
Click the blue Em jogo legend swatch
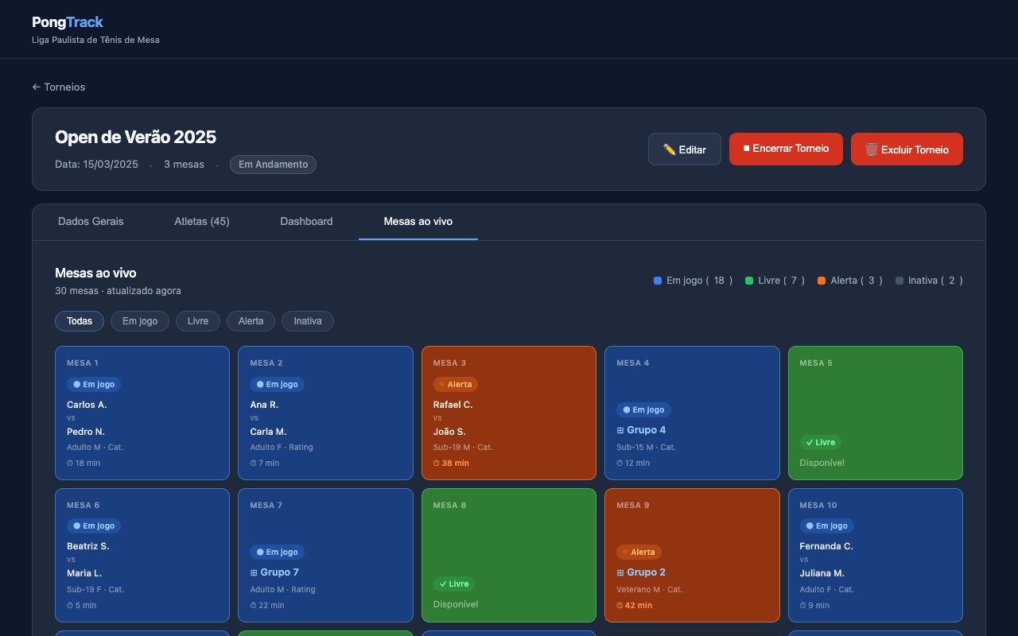[658, 281]
